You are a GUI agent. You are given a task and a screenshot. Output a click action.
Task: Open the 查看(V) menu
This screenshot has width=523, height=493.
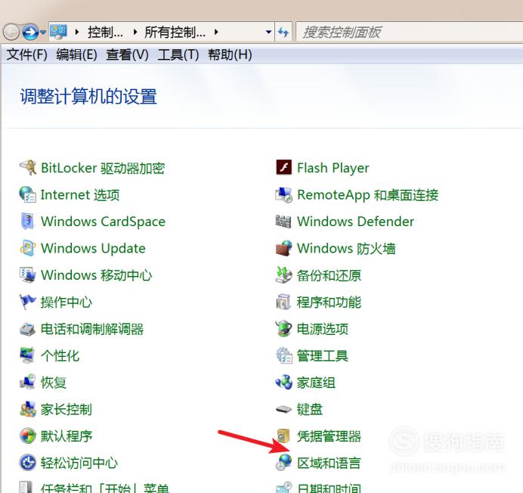128,54
